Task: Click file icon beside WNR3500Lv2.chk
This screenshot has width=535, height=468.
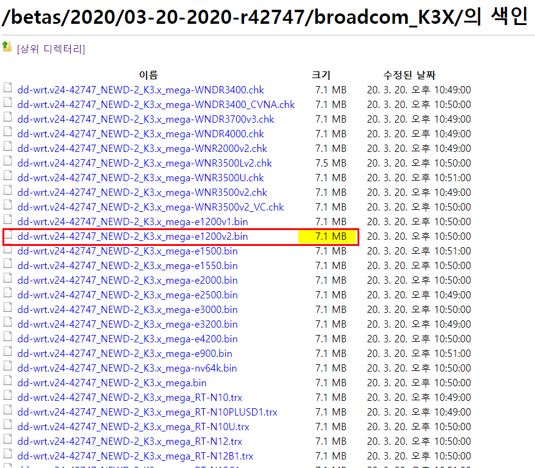Action: (8, 162)
